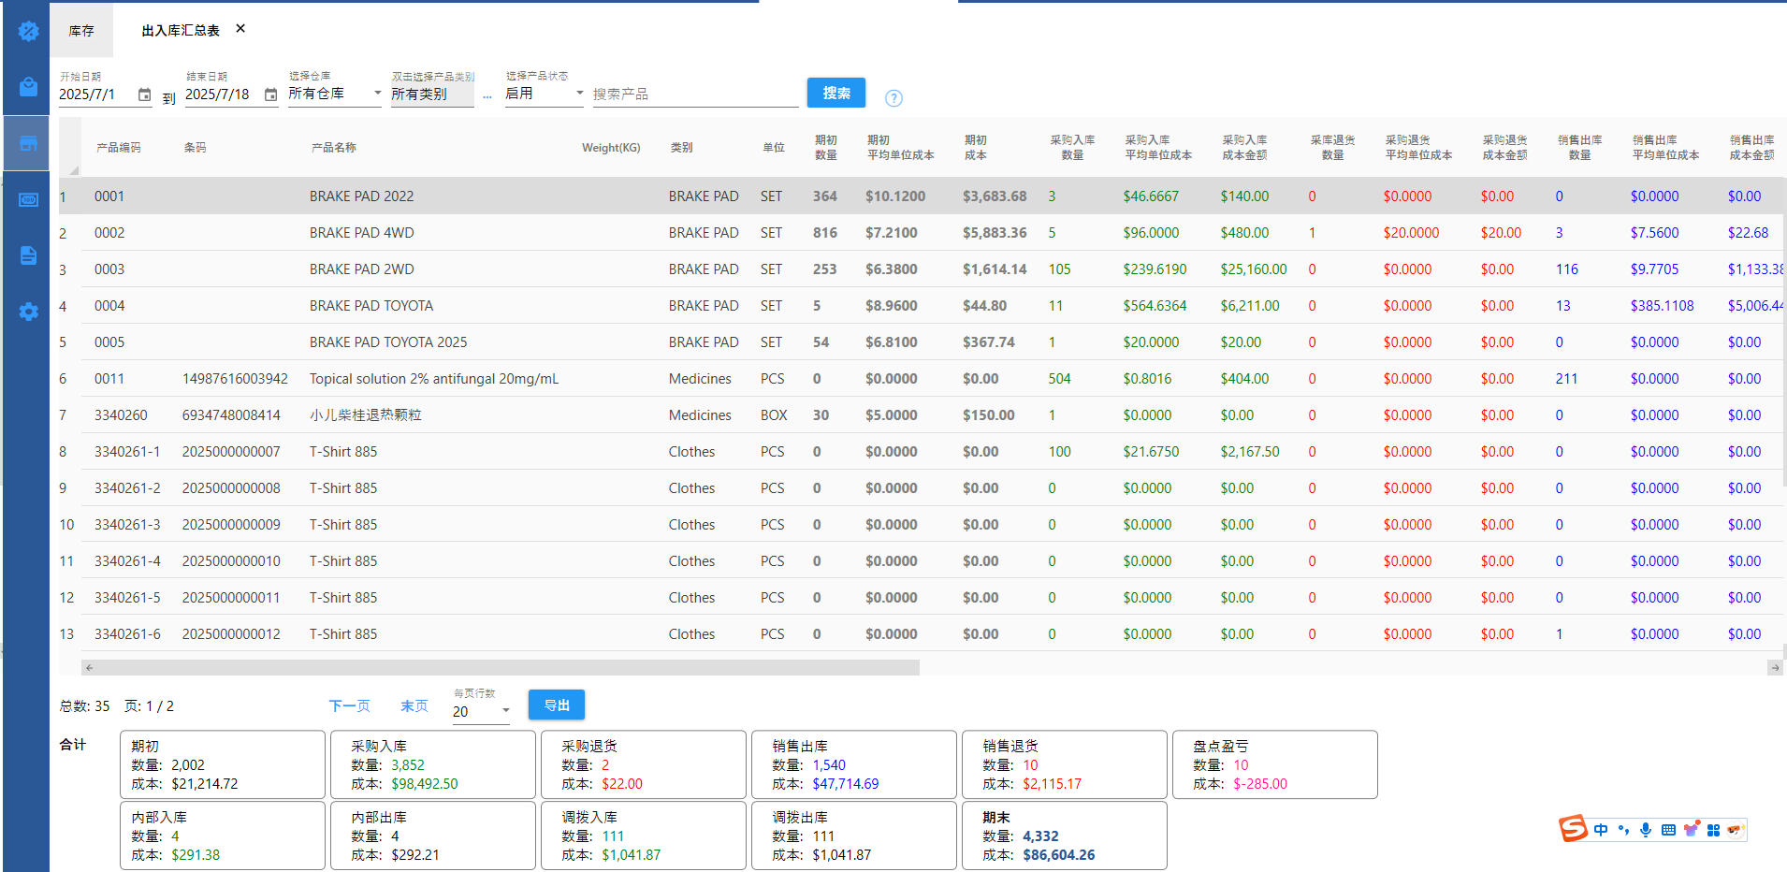1787x872 pixels.
Task: Open the settings gear sidebar icon
Action: 28,312
